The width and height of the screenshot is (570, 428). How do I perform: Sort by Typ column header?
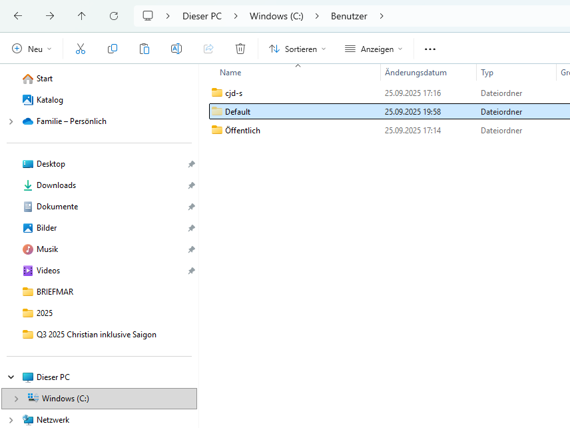[x=487, y=73]
